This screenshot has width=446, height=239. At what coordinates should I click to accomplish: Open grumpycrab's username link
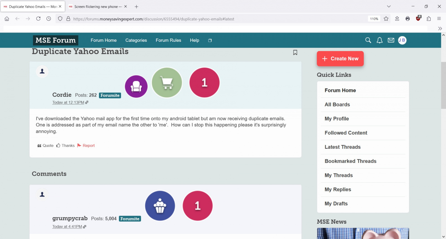tap(70, 218)
